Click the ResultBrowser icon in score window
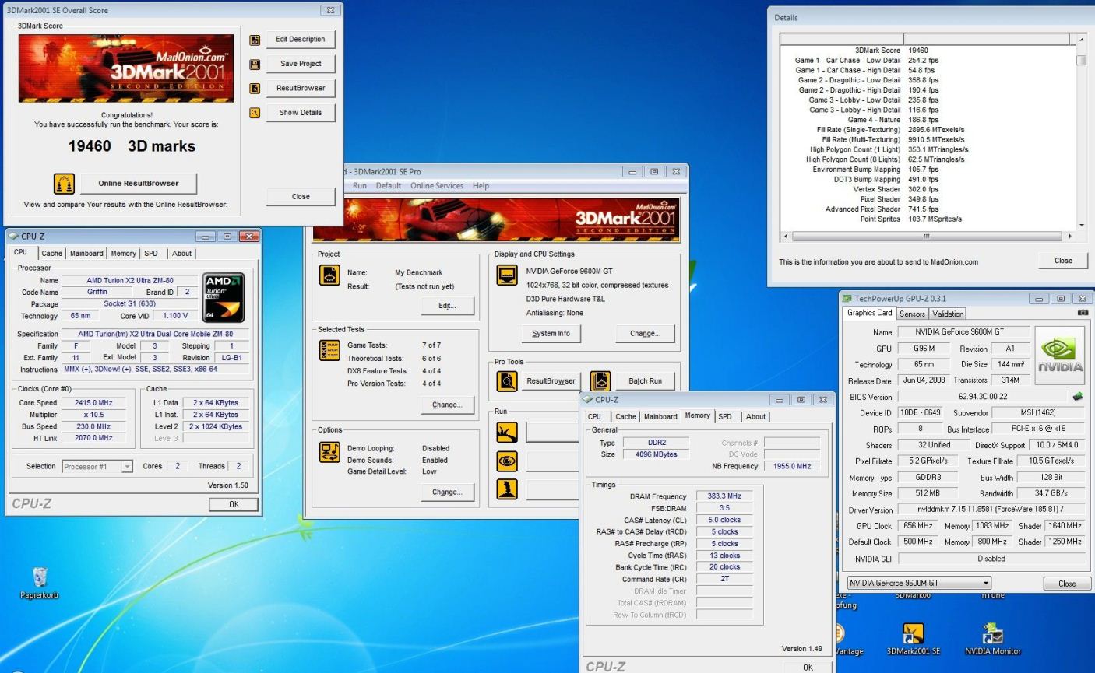The height and width of the screenshot is (673, 1095). coord(255,89)
